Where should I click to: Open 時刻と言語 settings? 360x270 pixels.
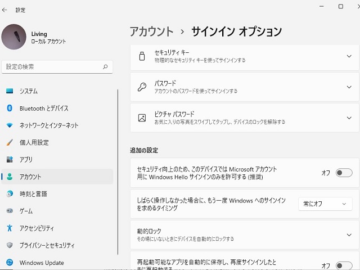coord(57,193)
